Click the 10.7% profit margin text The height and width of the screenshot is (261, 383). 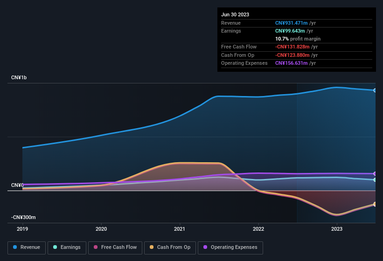298,39
